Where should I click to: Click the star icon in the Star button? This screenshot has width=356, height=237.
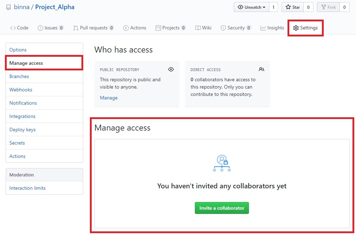(x=288, y=7)
